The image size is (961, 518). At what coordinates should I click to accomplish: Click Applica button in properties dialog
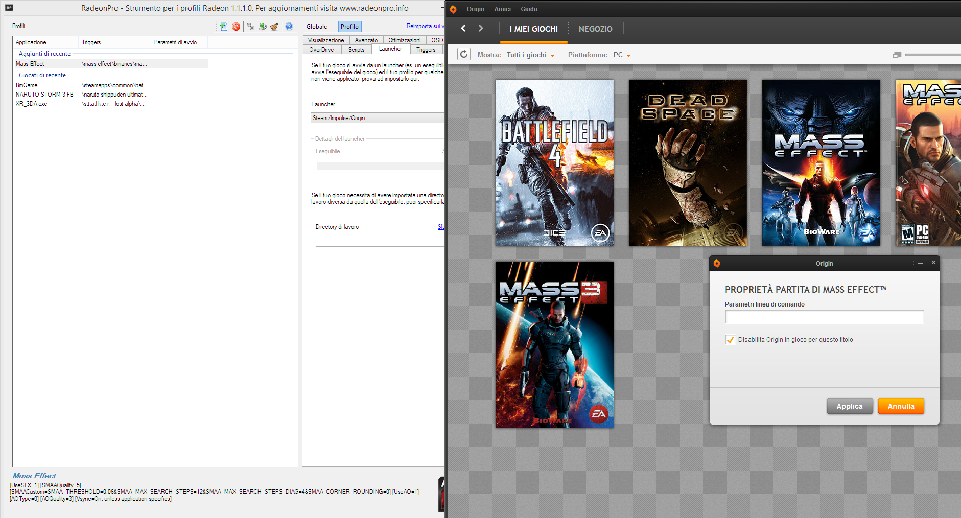(x=850, y=406)
